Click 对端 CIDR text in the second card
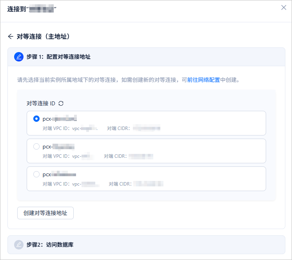 click(x=115, y=156)
